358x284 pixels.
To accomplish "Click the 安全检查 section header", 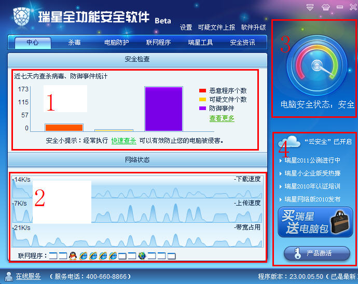I will pos(137,60).
